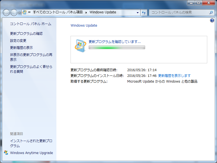
Task: Click the magnifier search icon
Action: click(211, 12)
